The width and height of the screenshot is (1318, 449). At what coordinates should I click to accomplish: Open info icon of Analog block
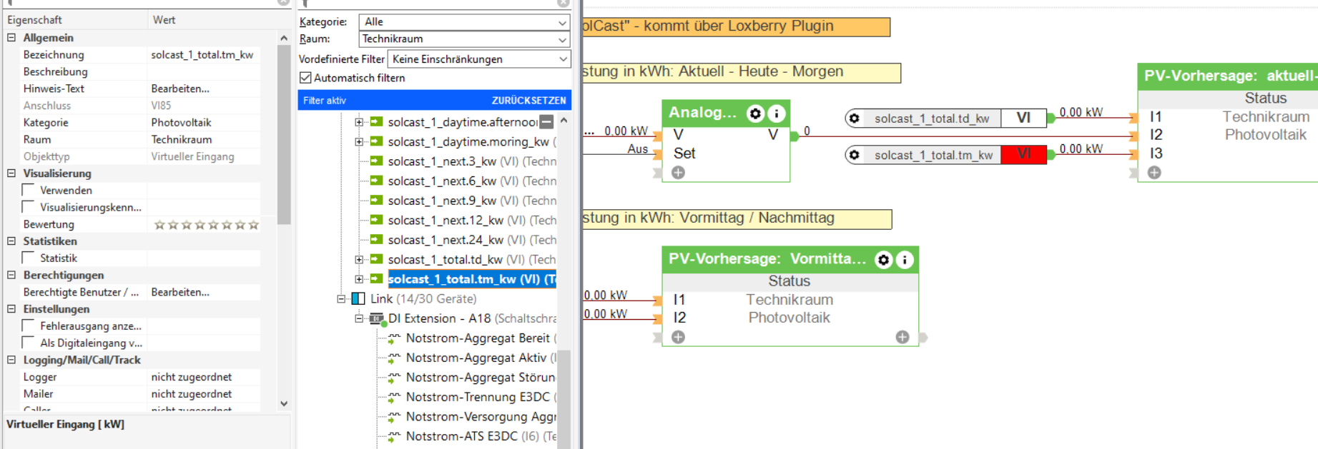coord(776,113)
